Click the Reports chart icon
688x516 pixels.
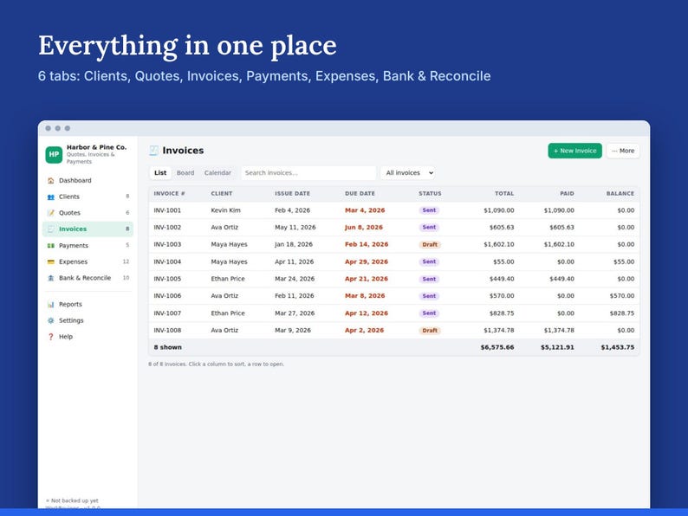(51, 304)
